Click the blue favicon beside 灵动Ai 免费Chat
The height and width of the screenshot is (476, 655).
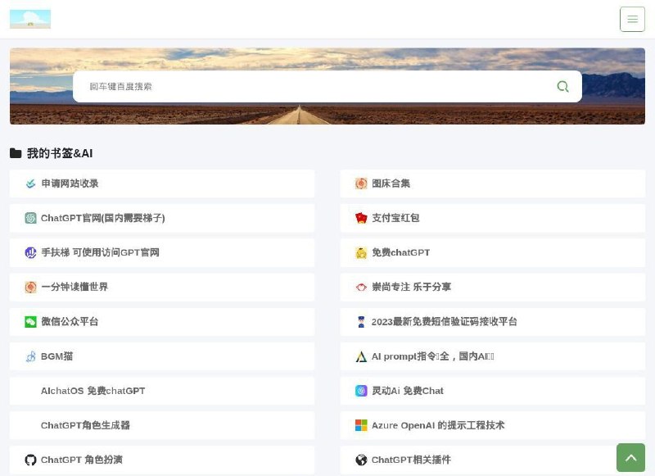[361, 391]
